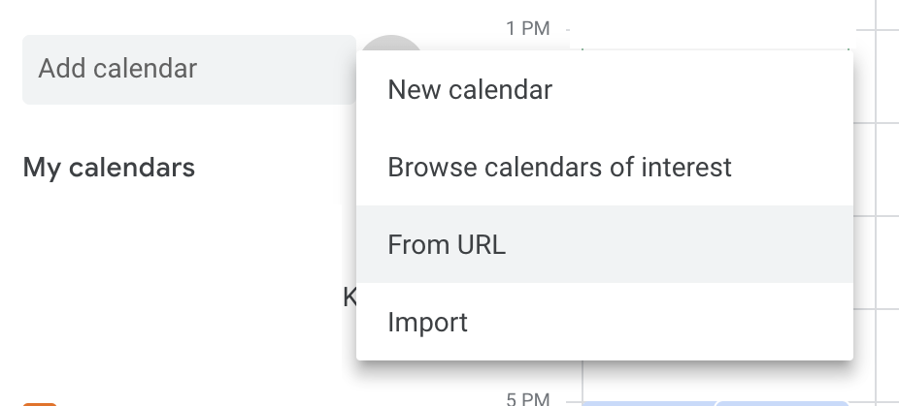Select New calendar from the menu
The height and width of the screenshot is (406, 899).
pyautogui.click(x=470, y=90)
